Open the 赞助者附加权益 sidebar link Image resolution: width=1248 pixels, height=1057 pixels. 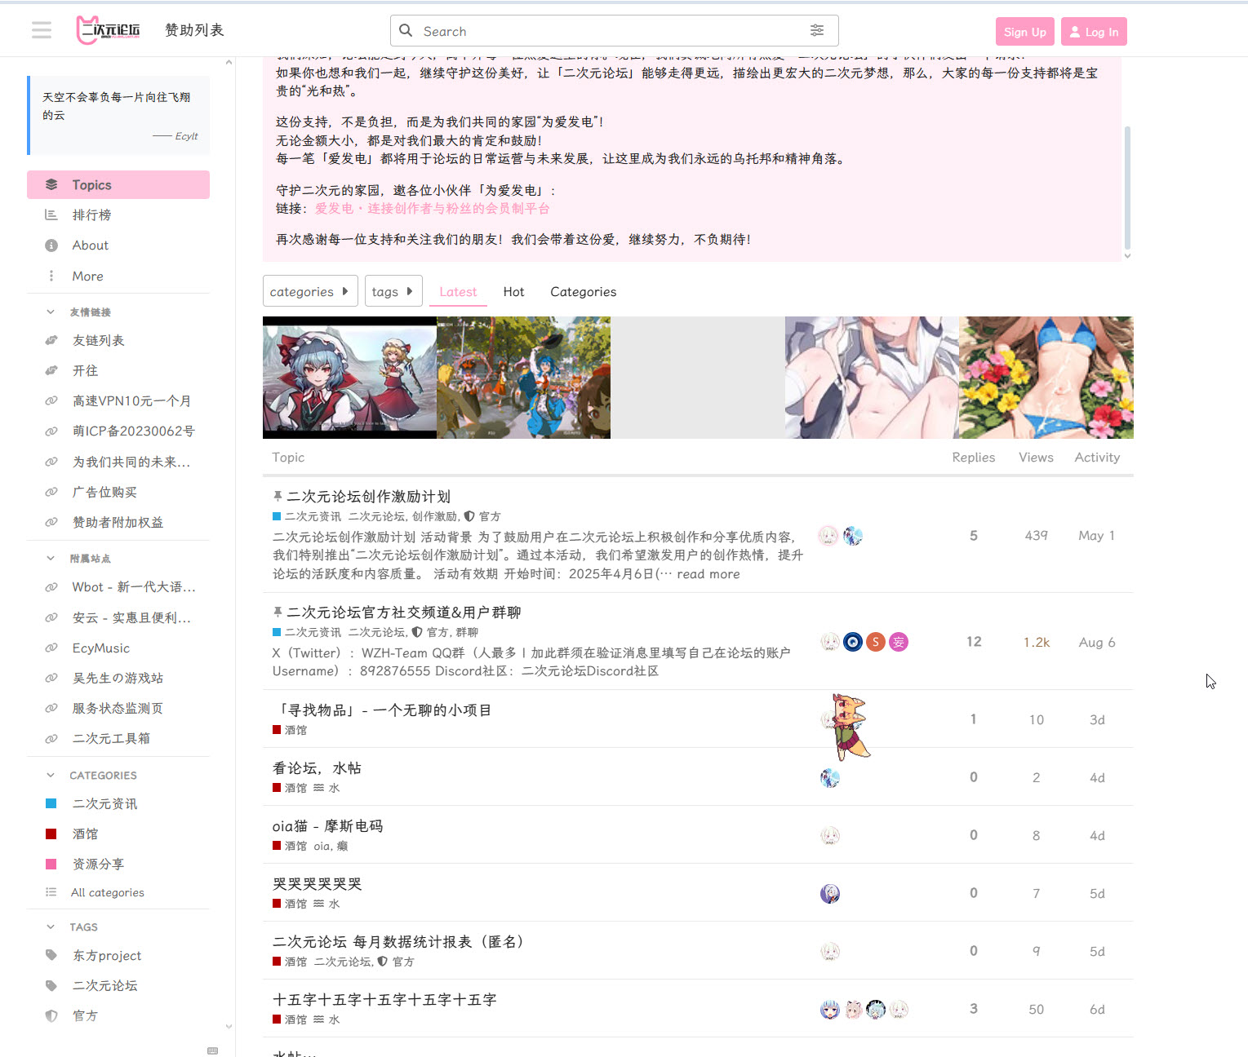118,523
